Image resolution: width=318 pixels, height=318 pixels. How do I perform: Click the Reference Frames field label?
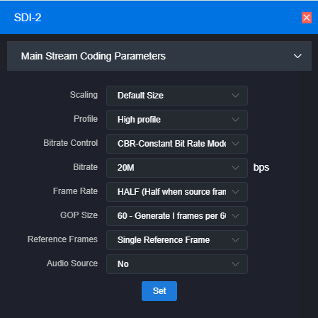(x=62, y=239)
